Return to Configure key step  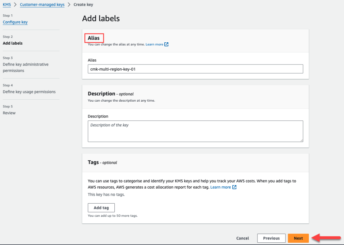click(x=15, y=22)
